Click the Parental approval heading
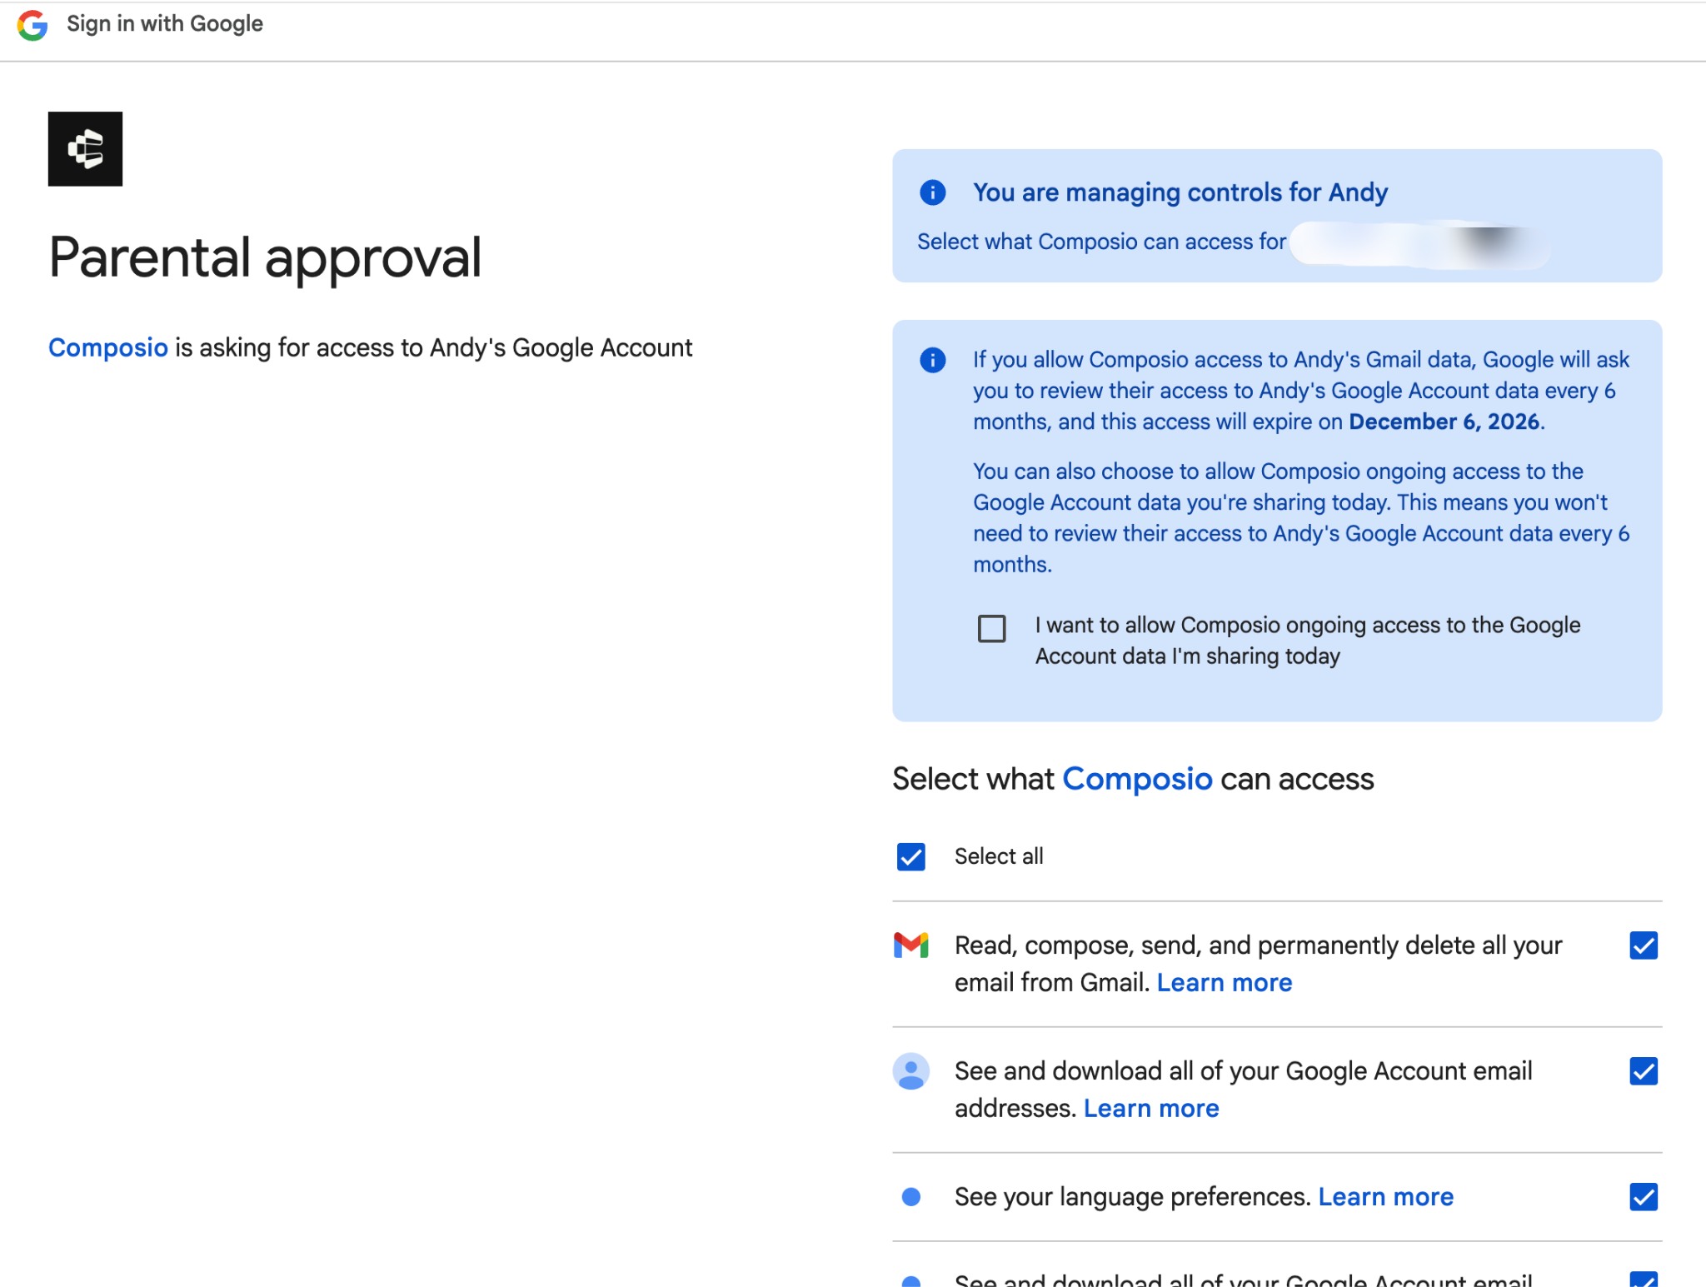 (265, 257)
